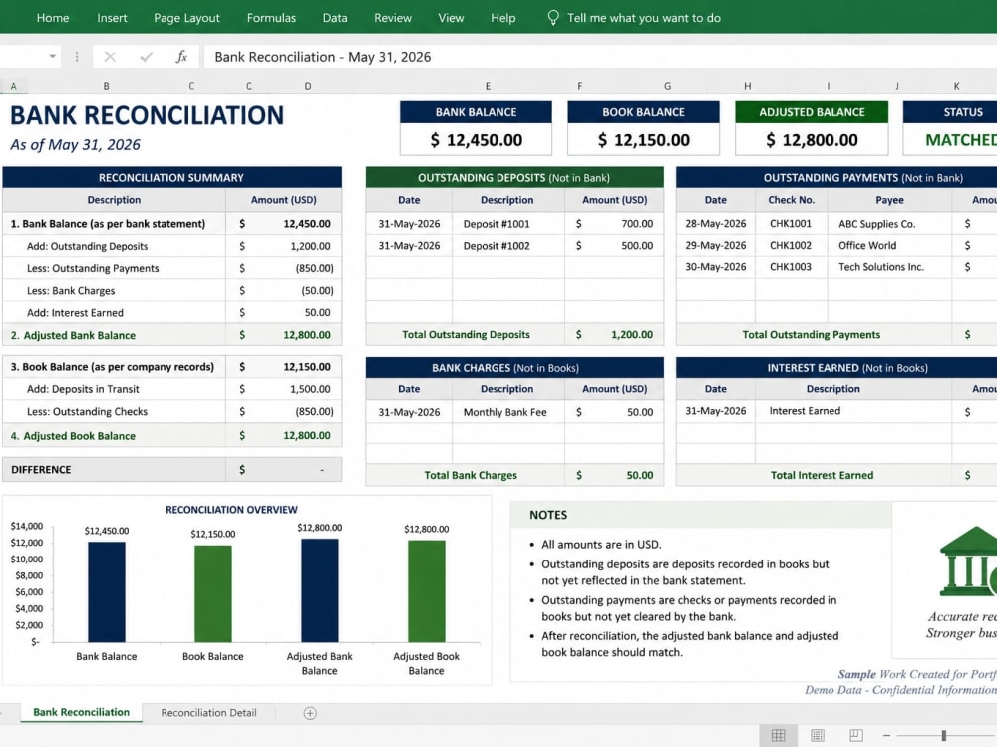
Task: Select the RECONCILIATION SUMMARY header
Action: [x=171, y=177]
